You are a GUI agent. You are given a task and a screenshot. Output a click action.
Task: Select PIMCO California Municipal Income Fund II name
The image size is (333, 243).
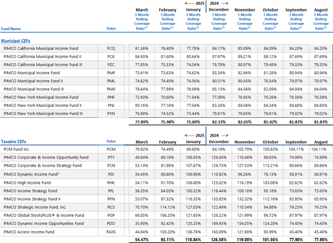coord(43,57)
